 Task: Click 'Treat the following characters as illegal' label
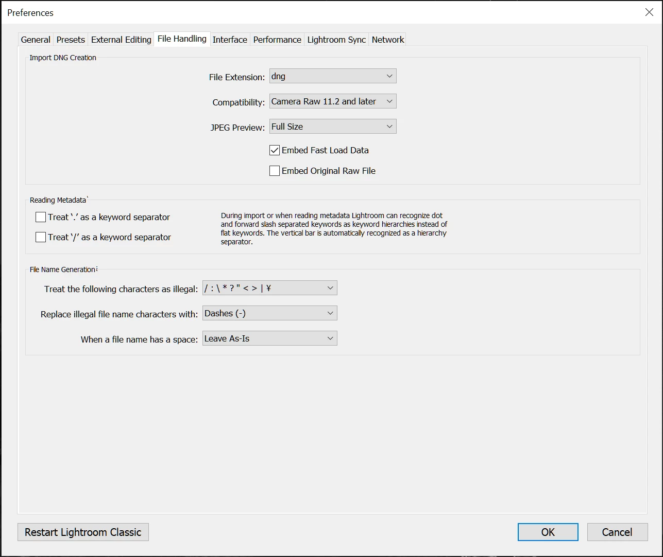point(121,289)
